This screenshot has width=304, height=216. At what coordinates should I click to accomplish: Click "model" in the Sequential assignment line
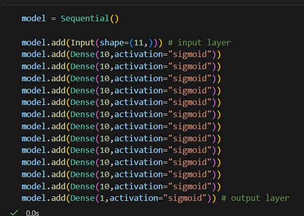point(34,19)
